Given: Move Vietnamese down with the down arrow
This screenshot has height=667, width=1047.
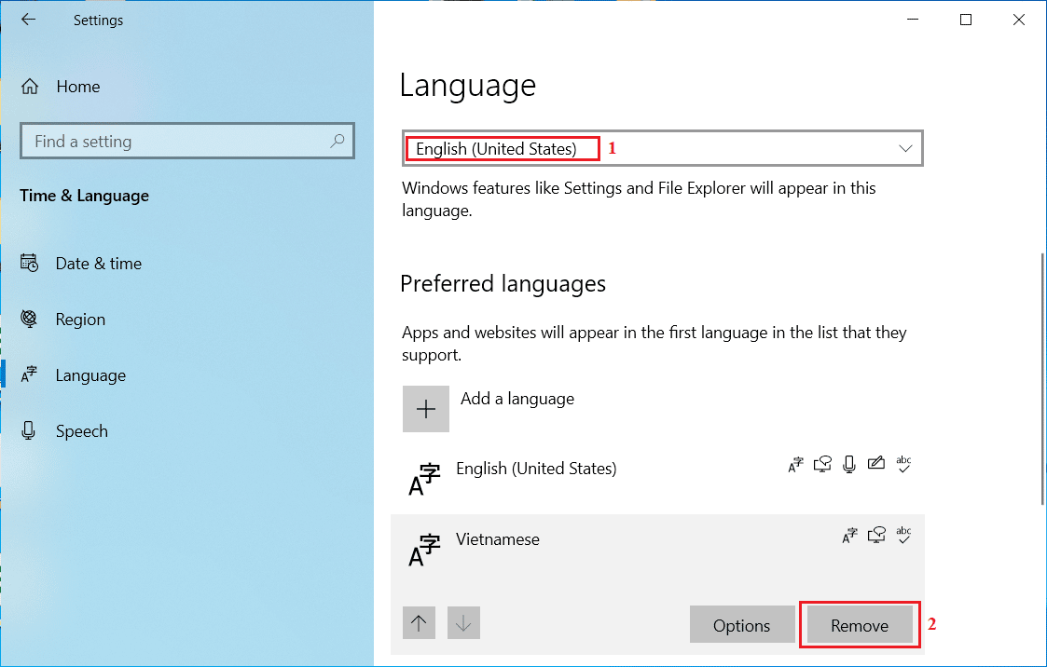Looking at the screenshot, I should pos(463,623).
